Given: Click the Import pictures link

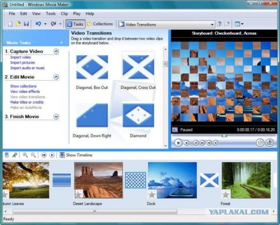Looking at the screenshot, I should (22, 63).
